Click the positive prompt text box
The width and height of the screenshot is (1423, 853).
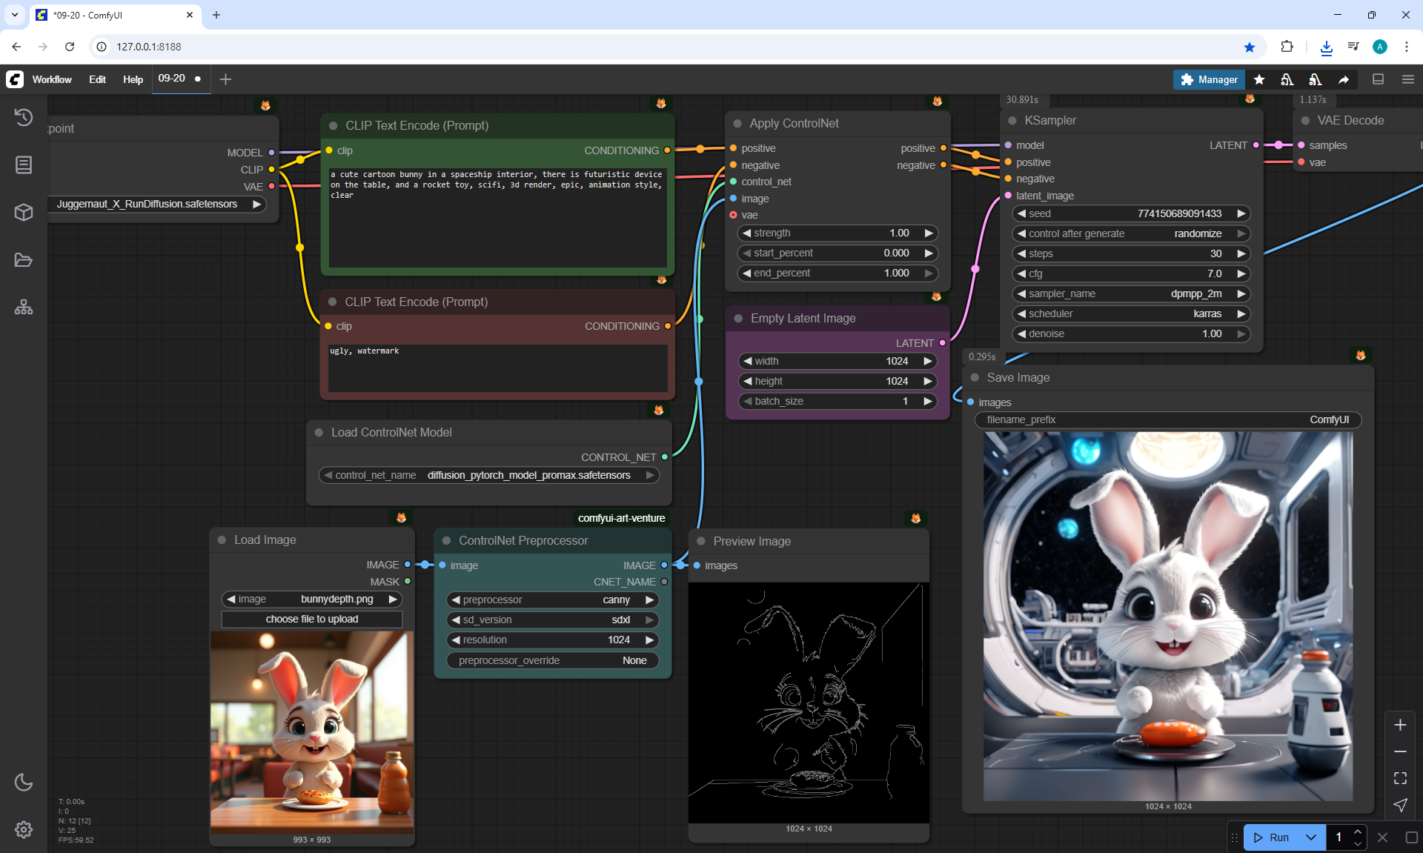tap(497, 219)
